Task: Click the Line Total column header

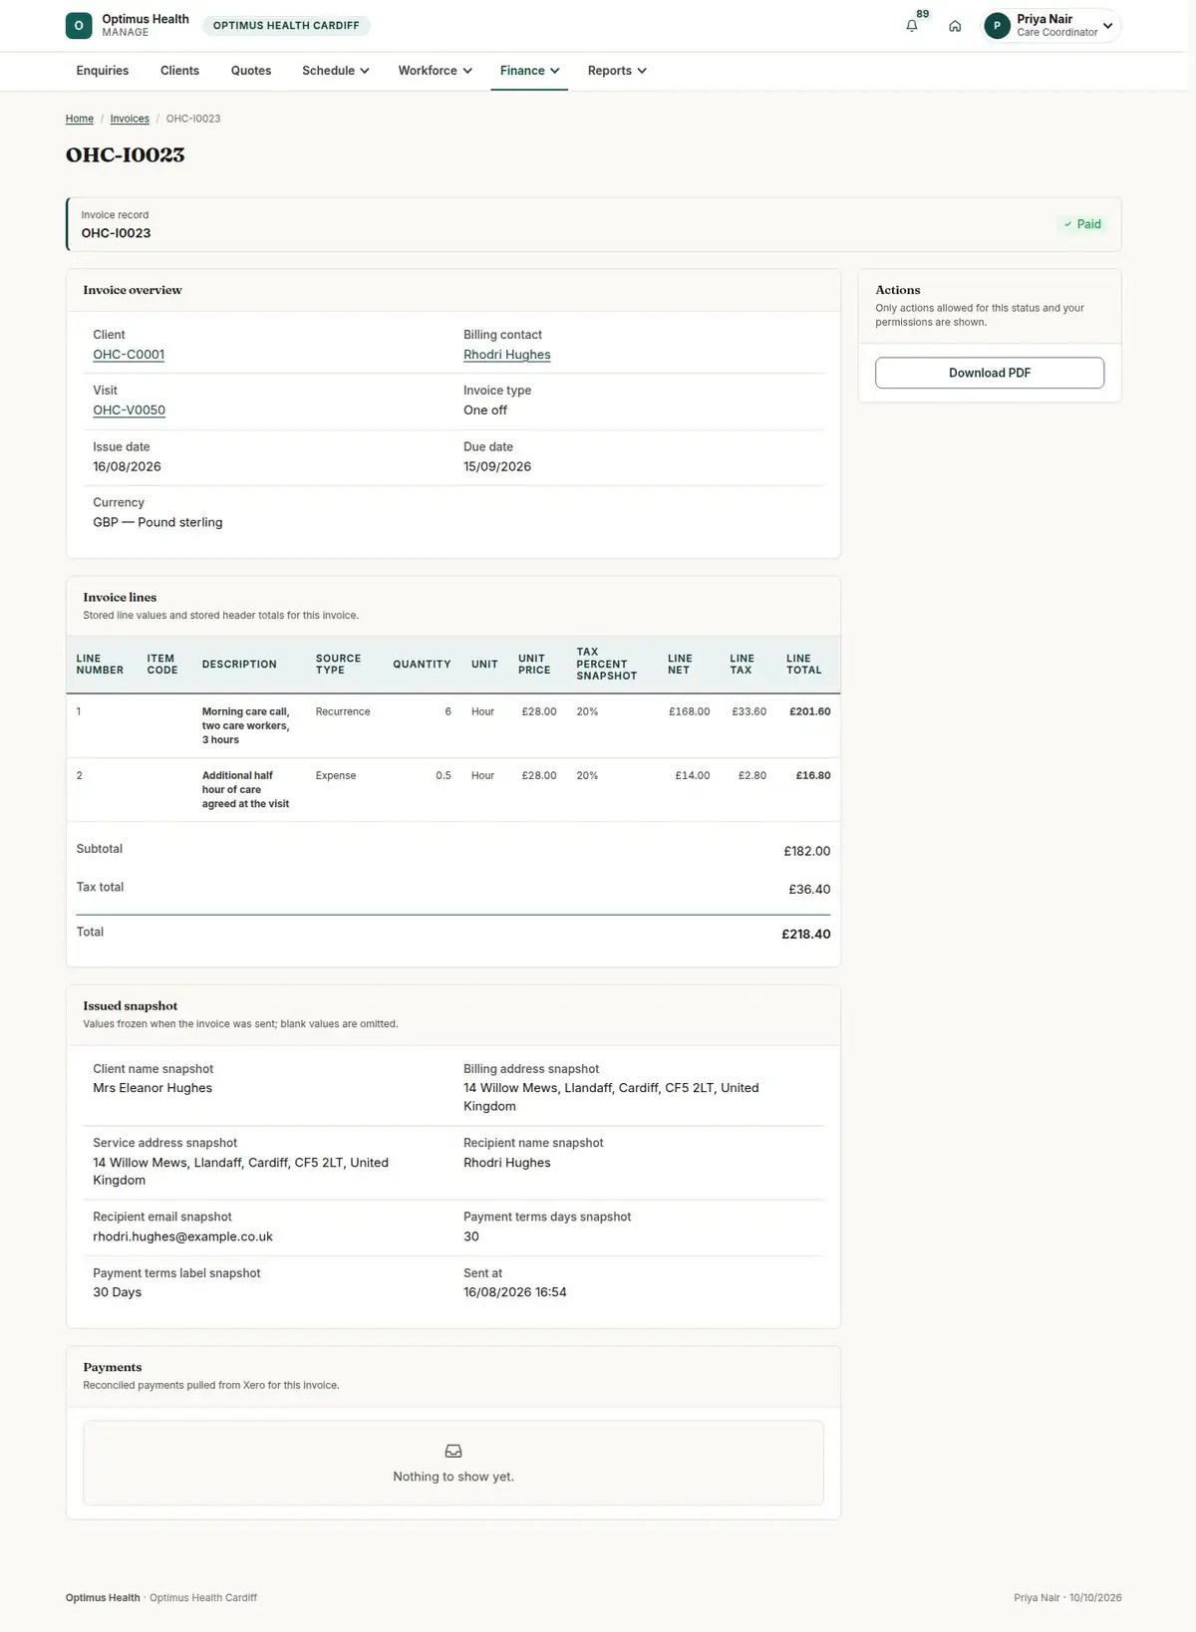Action: (804, 665)
